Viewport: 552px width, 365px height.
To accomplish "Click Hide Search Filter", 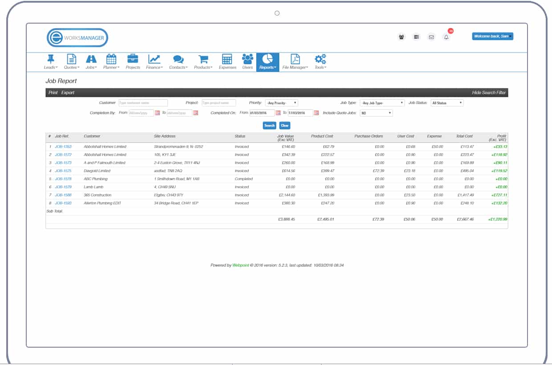I will coord(489,93).
